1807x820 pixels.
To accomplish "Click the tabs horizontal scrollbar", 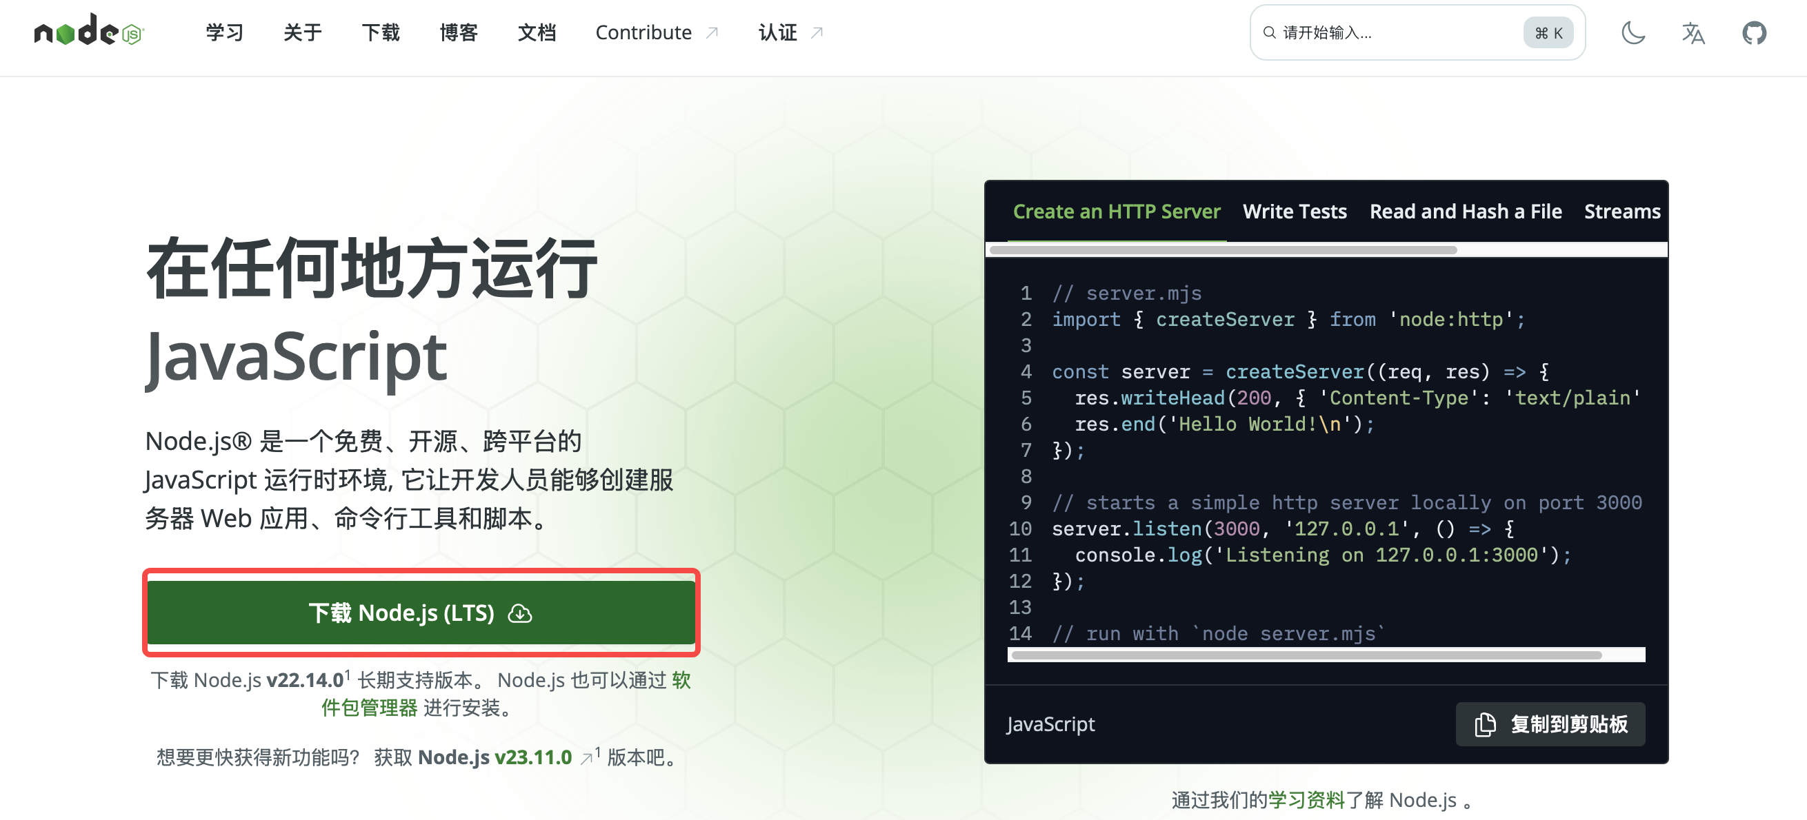I will pos(1223,249).
